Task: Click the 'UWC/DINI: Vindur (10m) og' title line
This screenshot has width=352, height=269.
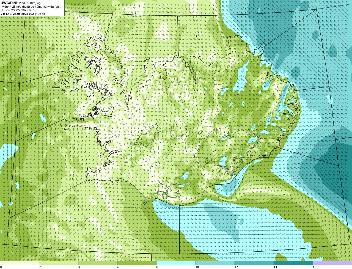Action: 20,3
